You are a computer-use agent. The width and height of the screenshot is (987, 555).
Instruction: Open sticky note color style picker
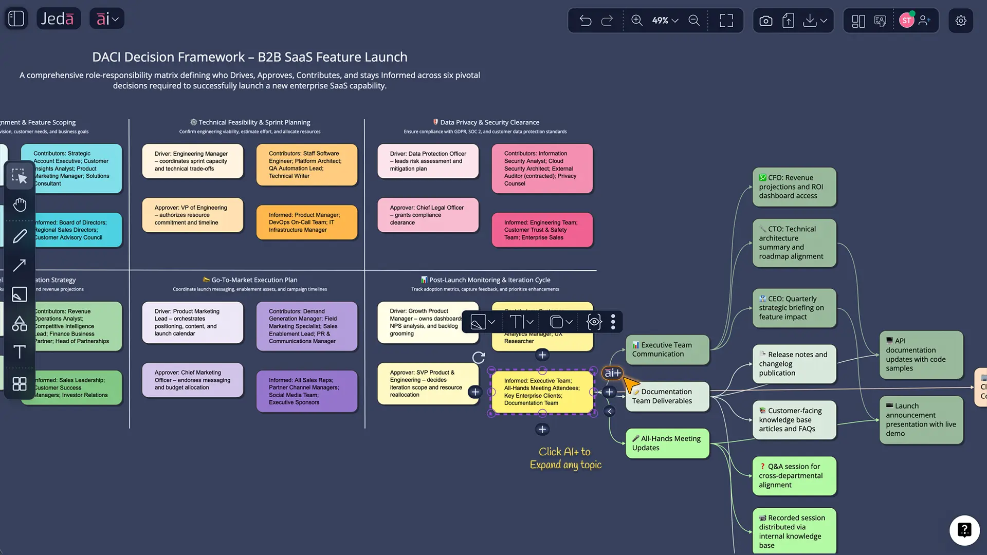(x=483, y=322)
